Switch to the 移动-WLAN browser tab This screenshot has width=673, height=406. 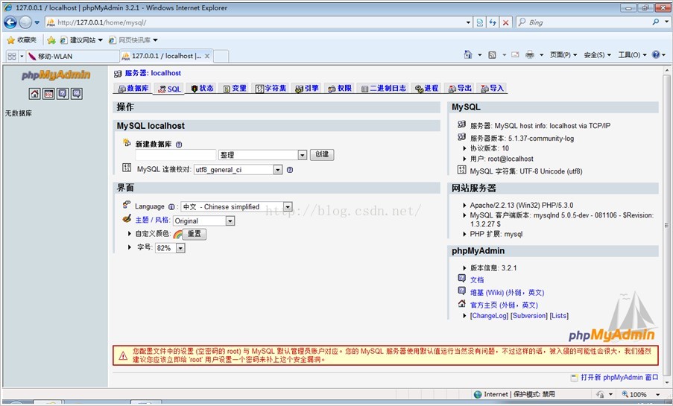[72, 56]
